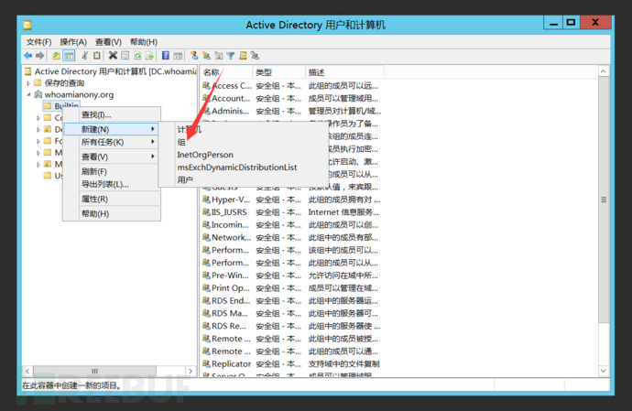632x411 pixels.
Task: Click the tree pane's horizontal scroll left arrow
Action: [x=27, y=371]
